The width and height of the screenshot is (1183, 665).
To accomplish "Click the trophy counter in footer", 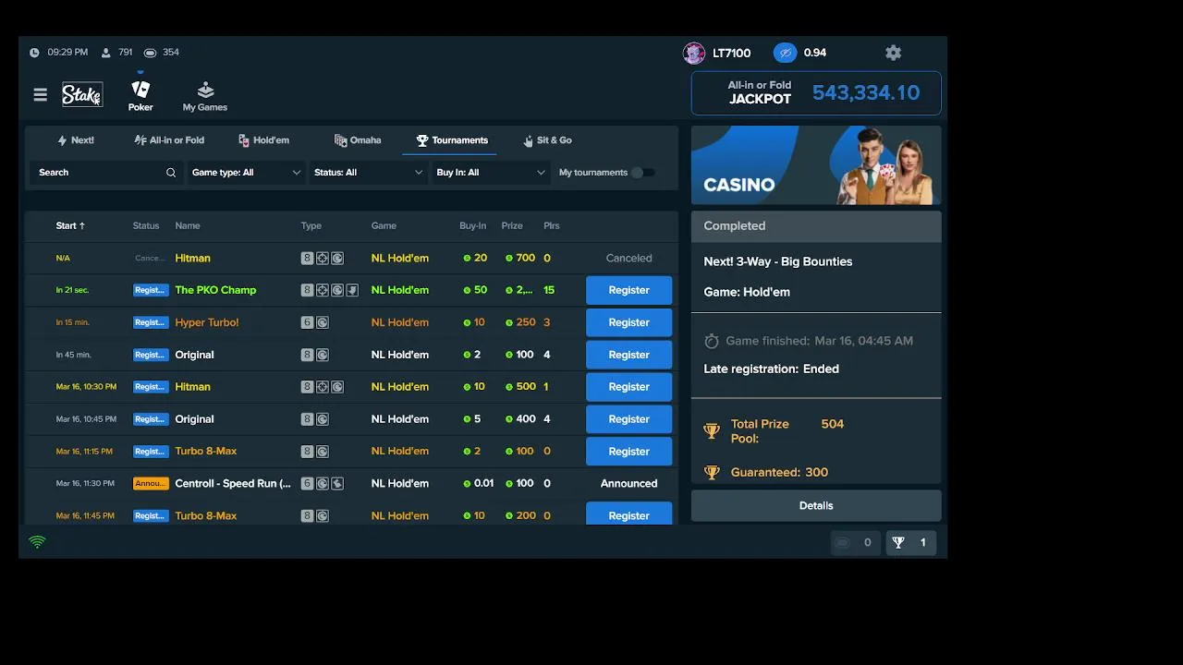I will [x=911, y=543].
